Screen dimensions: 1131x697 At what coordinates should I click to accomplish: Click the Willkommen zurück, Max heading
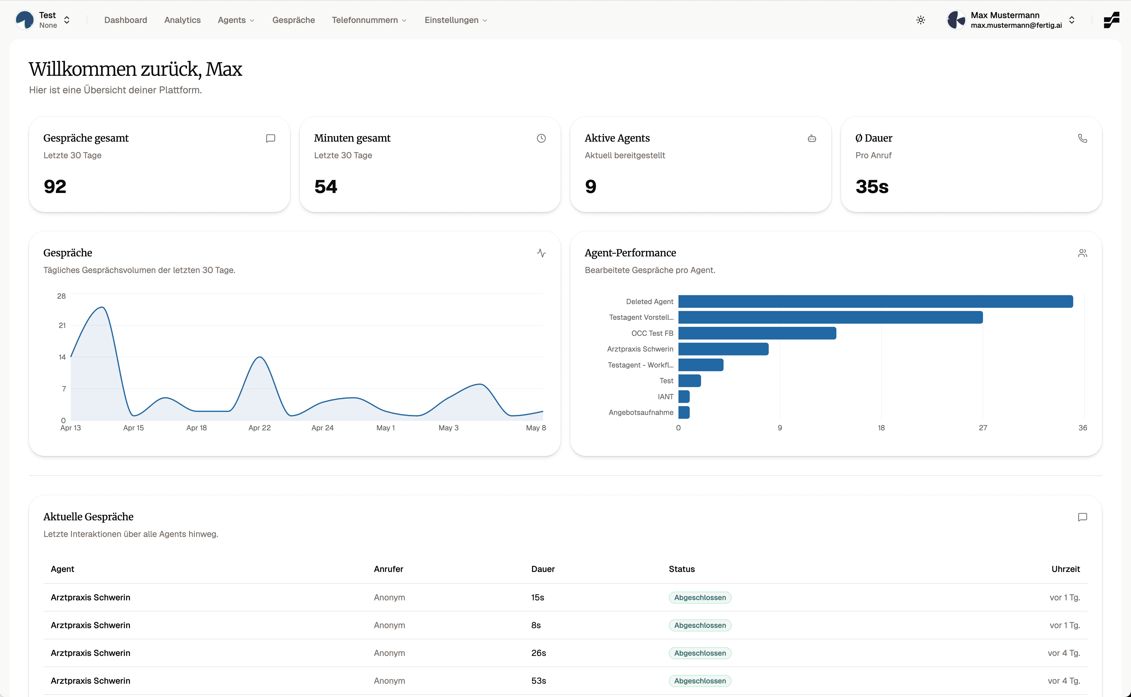pos(136,69)
